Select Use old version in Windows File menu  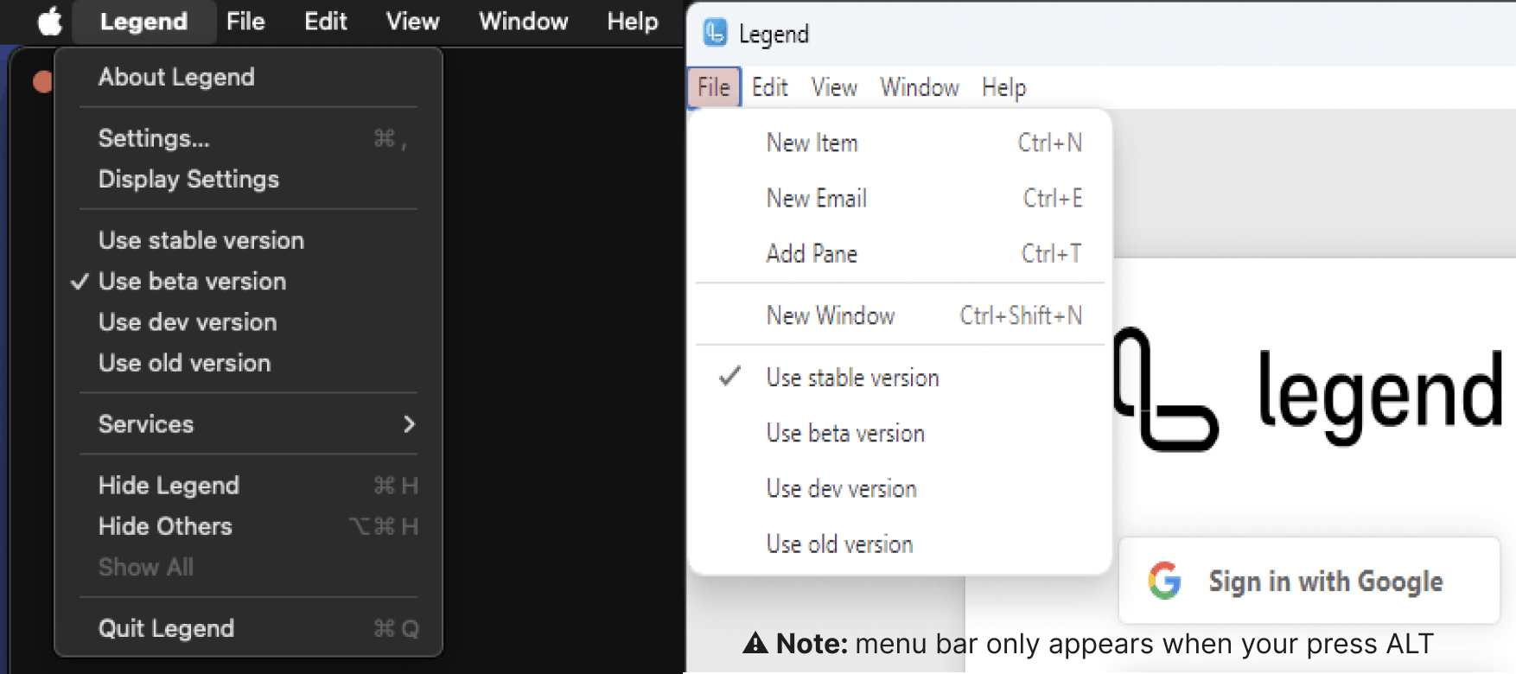click(x=900, y=544)
